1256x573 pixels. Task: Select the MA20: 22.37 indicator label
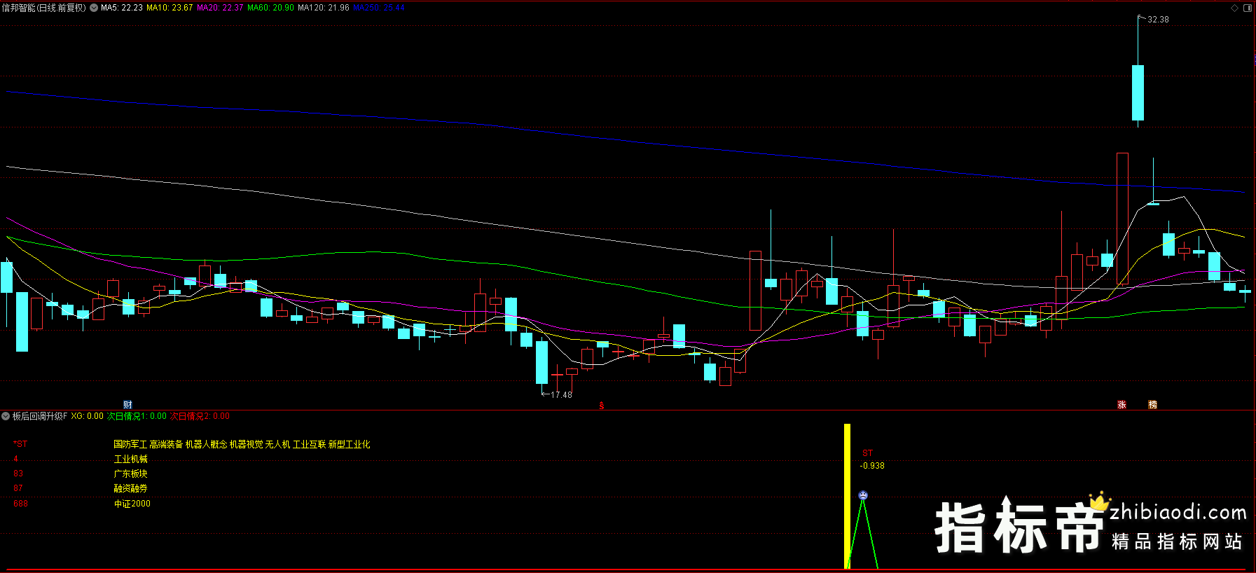point(220,8)
